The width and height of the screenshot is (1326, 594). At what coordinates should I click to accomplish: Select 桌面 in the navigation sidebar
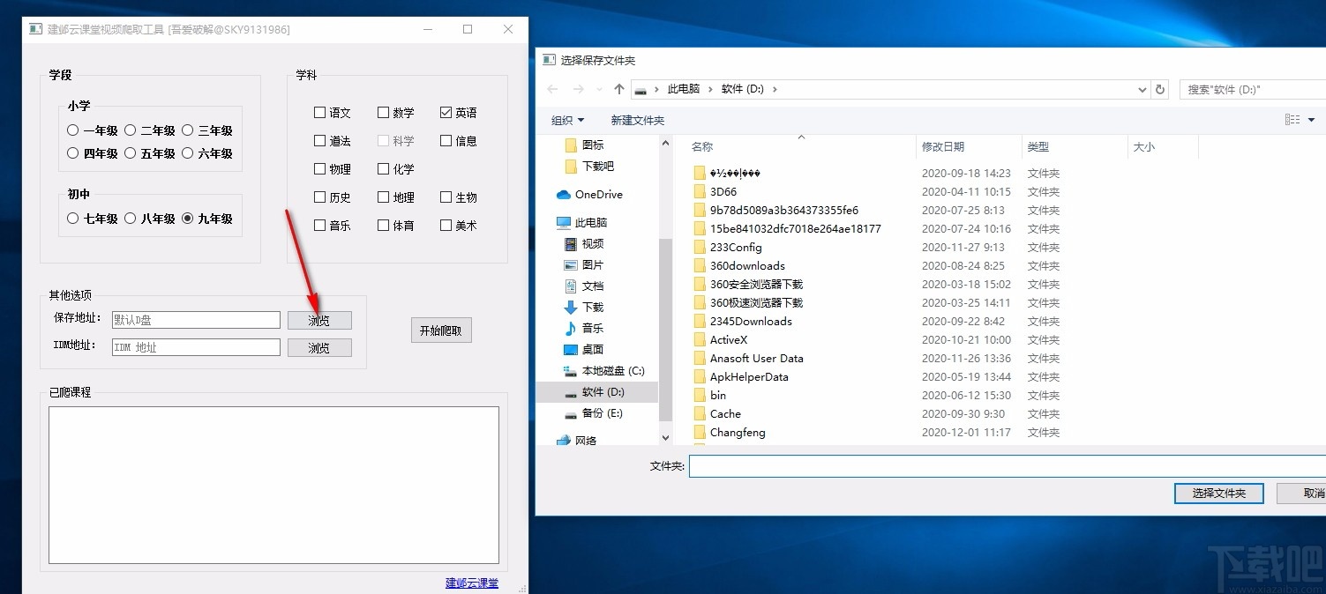coord(592,349)
